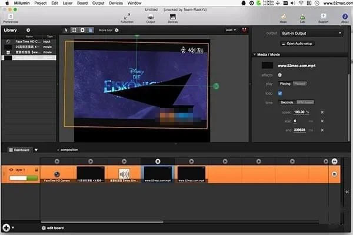Open the zoom dropdown above canvas
Image resolution: width=353 pixels, height=235 pixels.
[x=231, y=30]
